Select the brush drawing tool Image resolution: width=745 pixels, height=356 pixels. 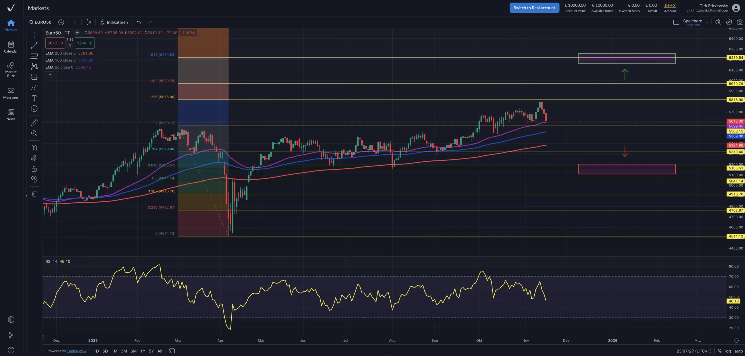click(34, 88)
